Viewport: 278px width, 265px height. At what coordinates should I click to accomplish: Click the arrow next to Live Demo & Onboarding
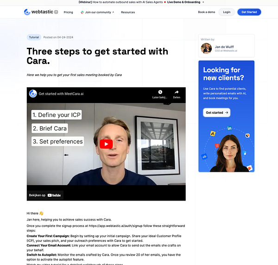203,2
